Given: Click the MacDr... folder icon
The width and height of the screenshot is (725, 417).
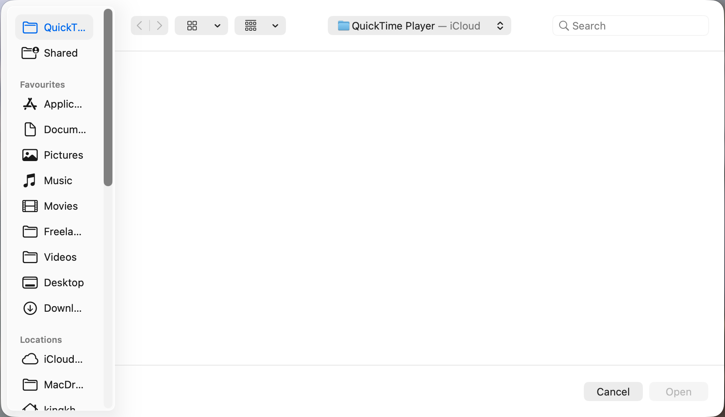Looking at the screenshot, I should pos(30,385).
